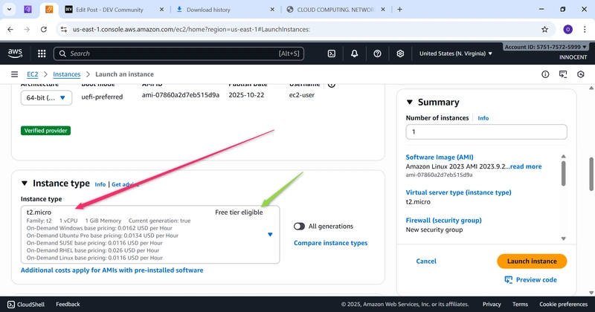Open a new browser tab
The height and width of the screenshot is (312, 595).
(399, 10)
